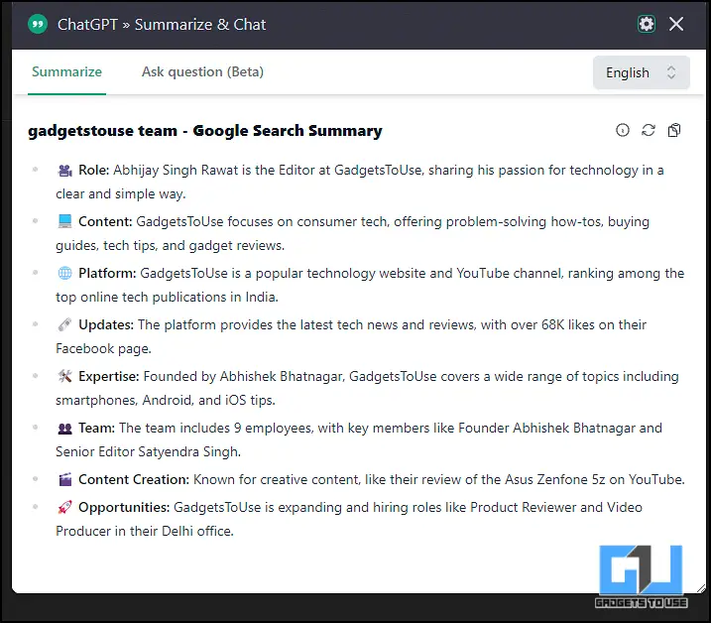711x623 pixels.
Task: Click the tools icon beside Expertise
Action: [x=64, y=376]
